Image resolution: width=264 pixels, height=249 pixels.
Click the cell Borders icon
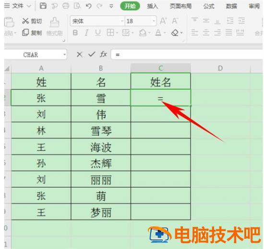(110, 32)
